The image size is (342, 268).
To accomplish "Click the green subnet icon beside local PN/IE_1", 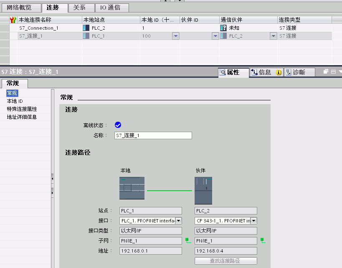I will coord(188,240).
